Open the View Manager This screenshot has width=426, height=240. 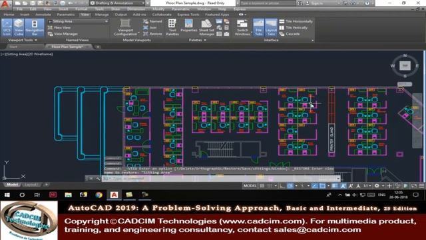pos(63,34)
